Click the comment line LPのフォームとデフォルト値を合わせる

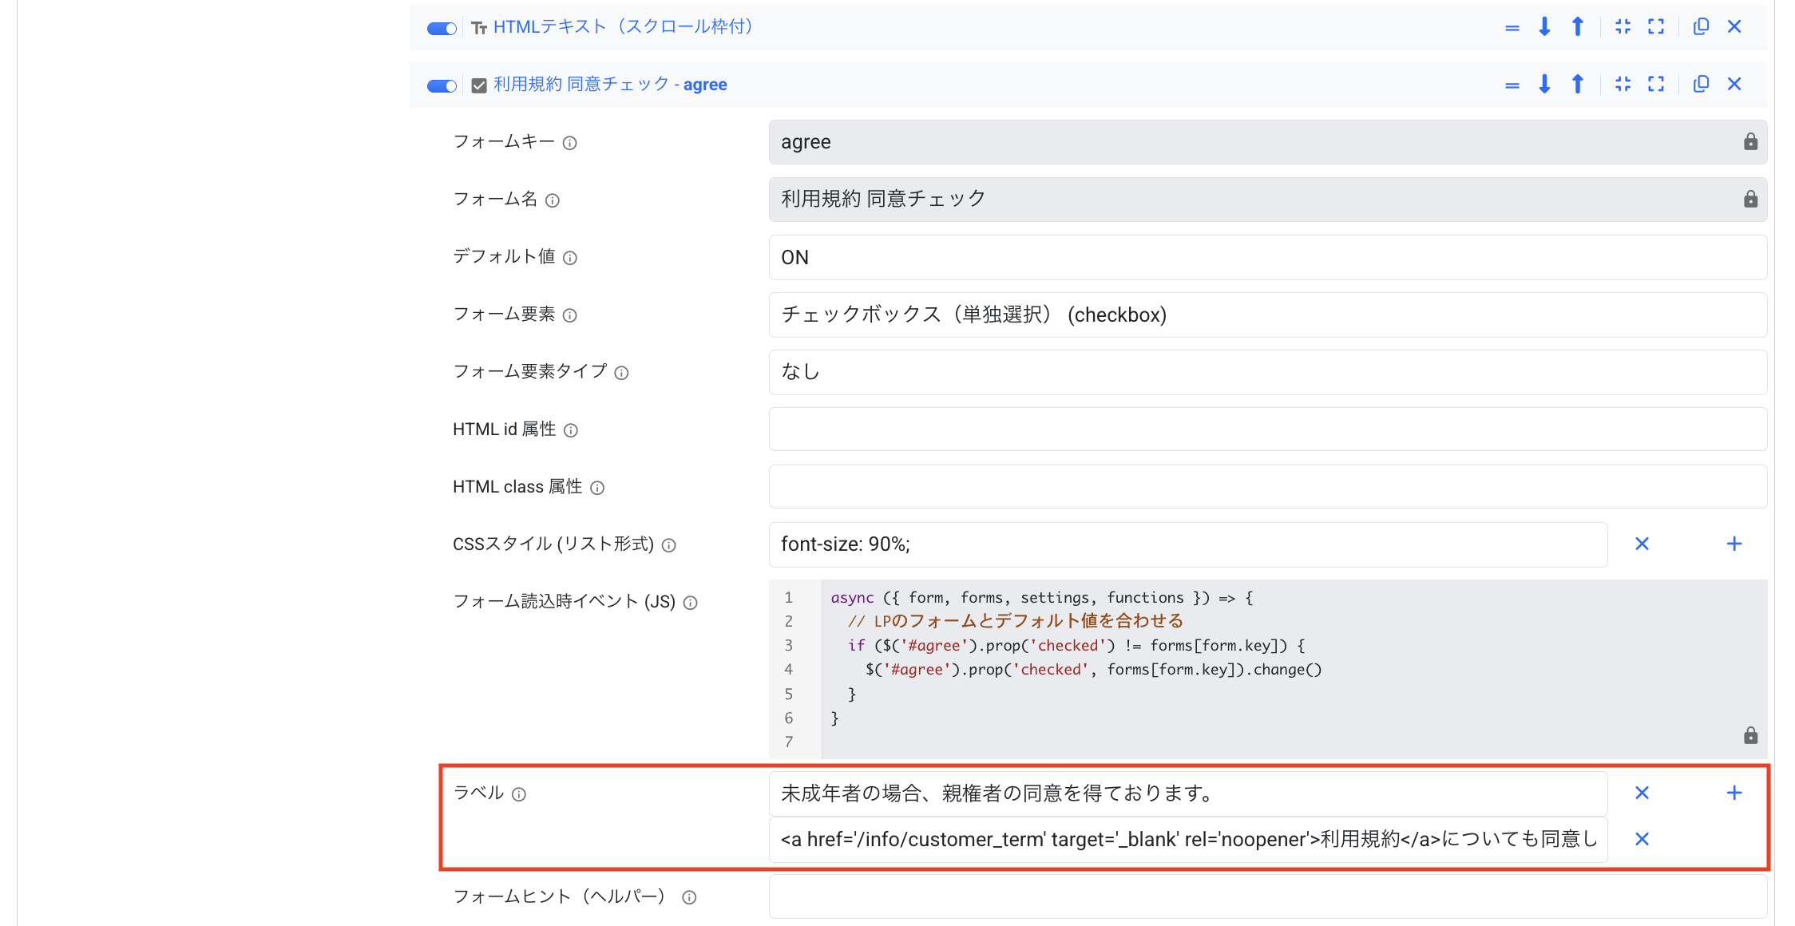[1016, 621]
